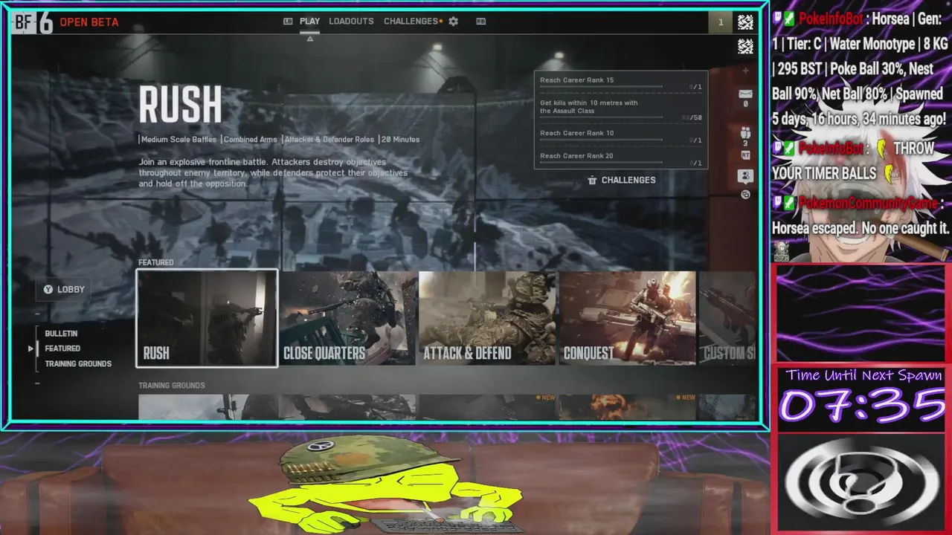952x535 pixels.
Task: Click the Reach Career Rank 15 challenge
Action: pyautogui.click(x=620, y=82)
